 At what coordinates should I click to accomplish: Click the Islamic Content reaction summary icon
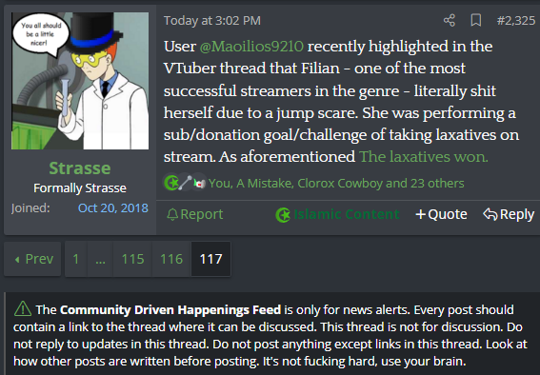coord(171,183)
